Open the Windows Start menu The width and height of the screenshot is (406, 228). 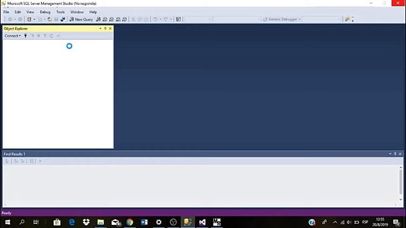click(8, 222)
